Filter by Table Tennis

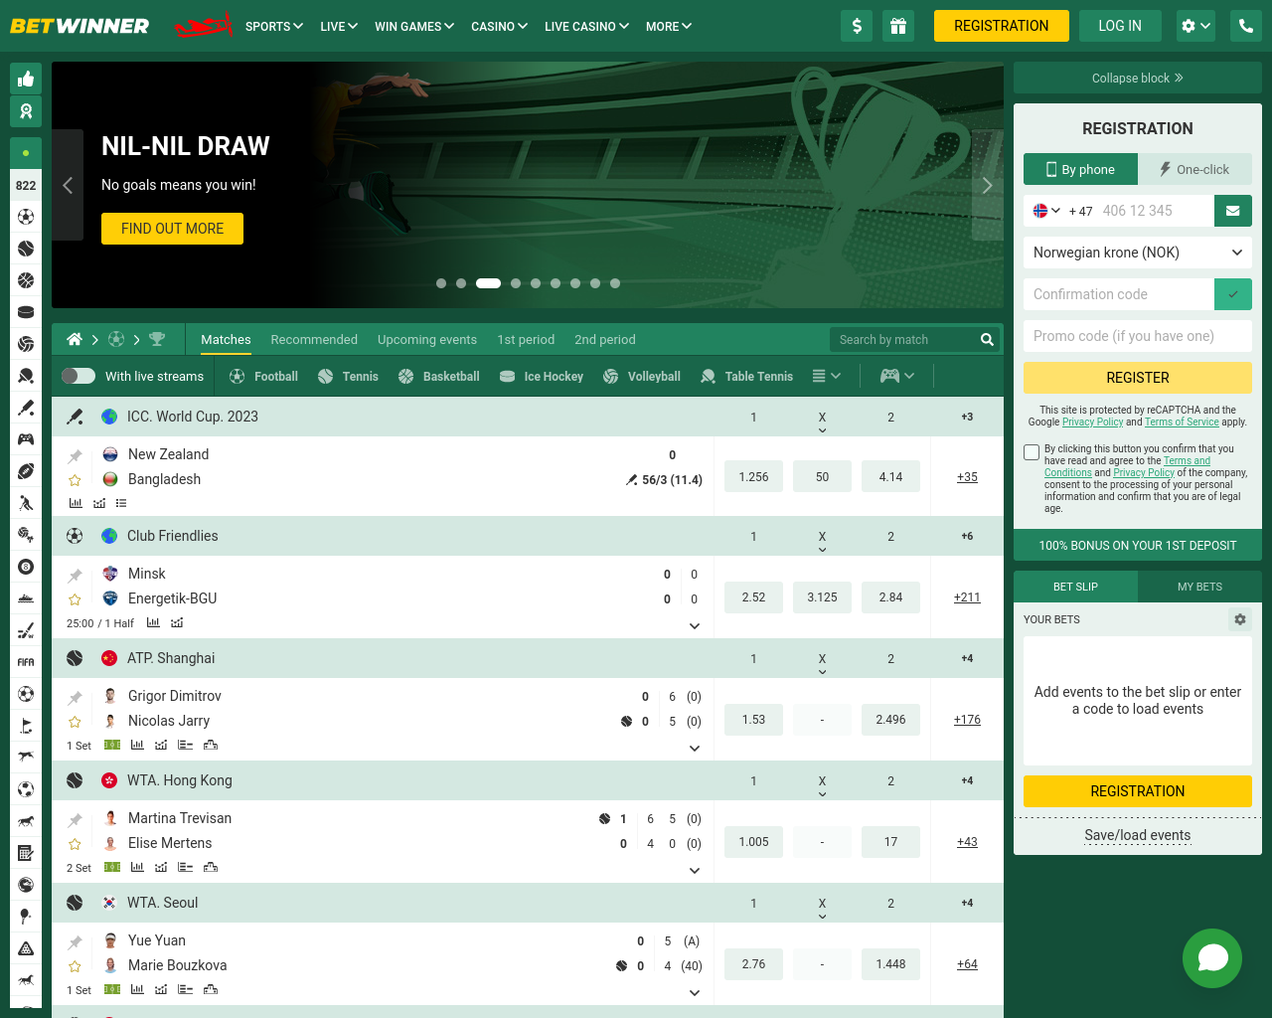click(747, 376)
